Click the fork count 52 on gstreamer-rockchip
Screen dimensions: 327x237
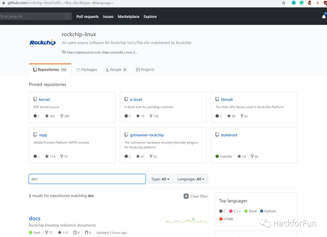pos(153,156)
